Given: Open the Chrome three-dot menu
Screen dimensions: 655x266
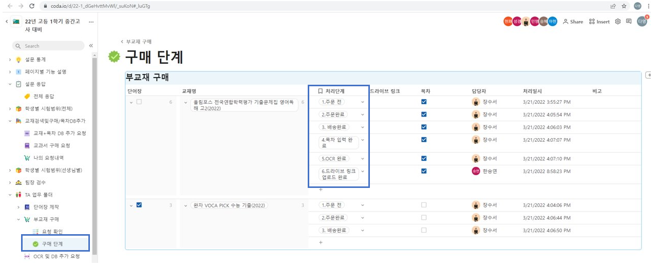Looking at the screenshot, I should click(649, 6).
